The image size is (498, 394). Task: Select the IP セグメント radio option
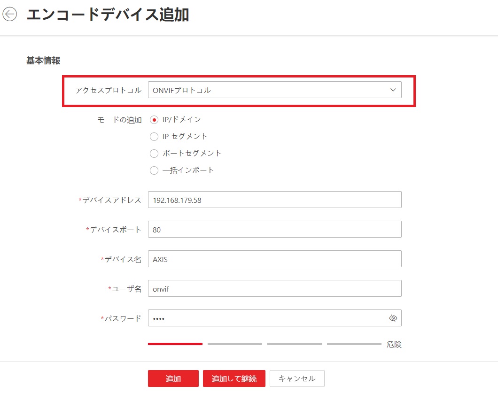tap(154, 137)
